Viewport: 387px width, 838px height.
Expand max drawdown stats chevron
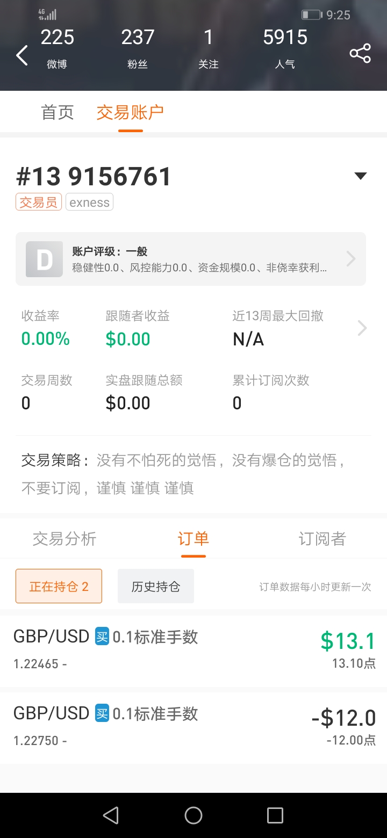[362, 328]
